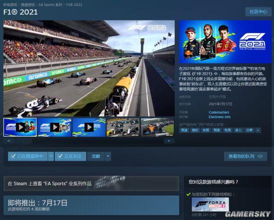Open the main screenshot of the race track

[89, 68]
